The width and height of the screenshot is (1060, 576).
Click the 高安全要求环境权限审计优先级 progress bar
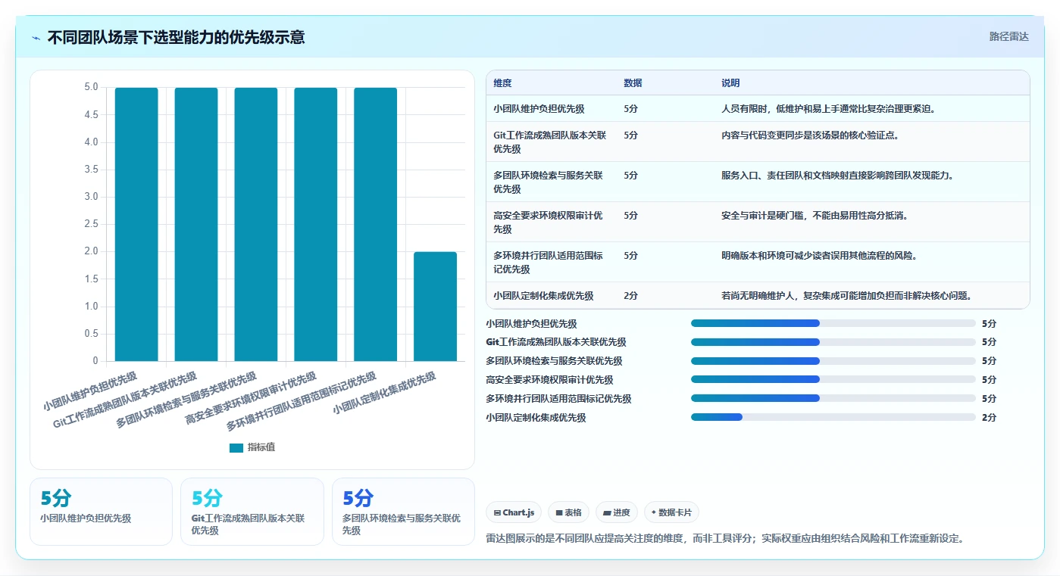point(833,379)
